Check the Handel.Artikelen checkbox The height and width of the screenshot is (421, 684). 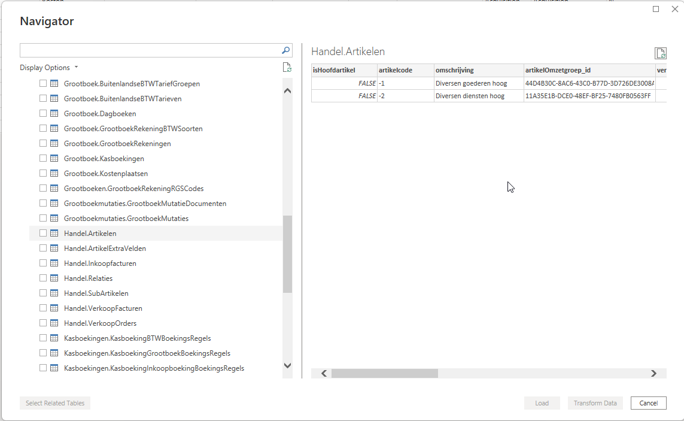point(43,233)
